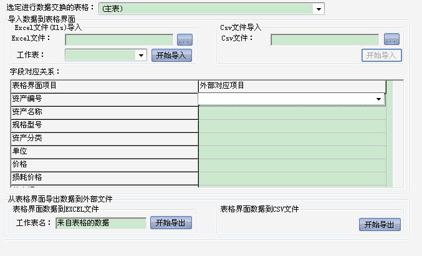422x256 pixels.
Task: Browse for an Excel file with the ... button
Action: pyautogui.click(x=185, y=40)
